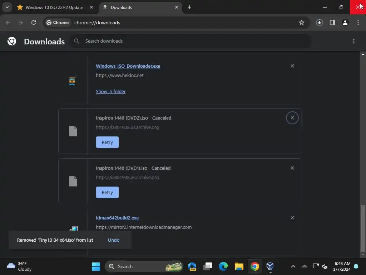The width and height of the screenshot is (366, 275).
Task: Open the Edge Preview taskbar icon
Action: click(x=192, y=266)
